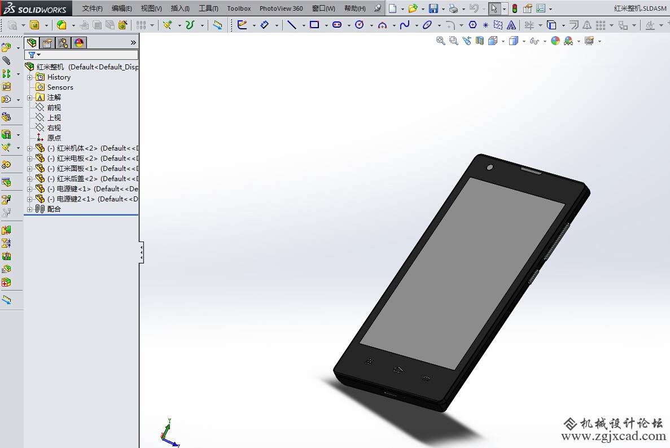Click the Edit Appearance color ball icon
Viewport: 670px width, 448px height.
555,41
